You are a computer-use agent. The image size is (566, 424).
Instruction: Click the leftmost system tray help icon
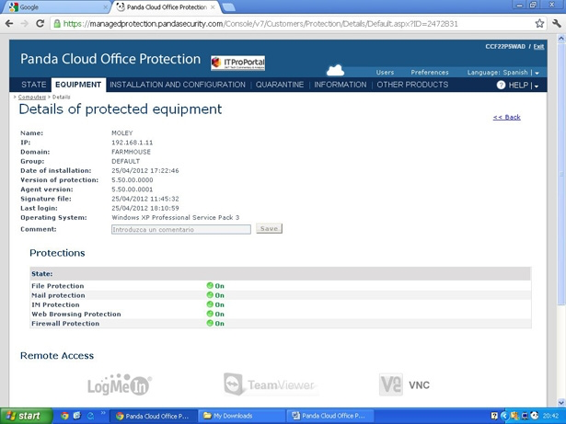coord(494,416)
